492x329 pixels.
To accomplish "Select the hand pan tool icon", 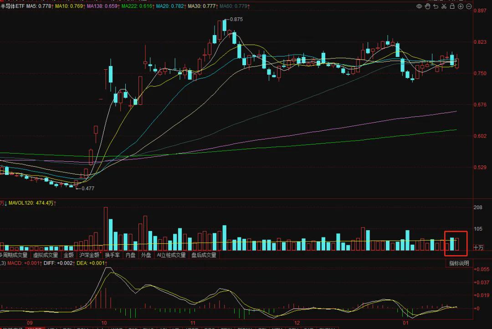I will (x=427, y=6).
